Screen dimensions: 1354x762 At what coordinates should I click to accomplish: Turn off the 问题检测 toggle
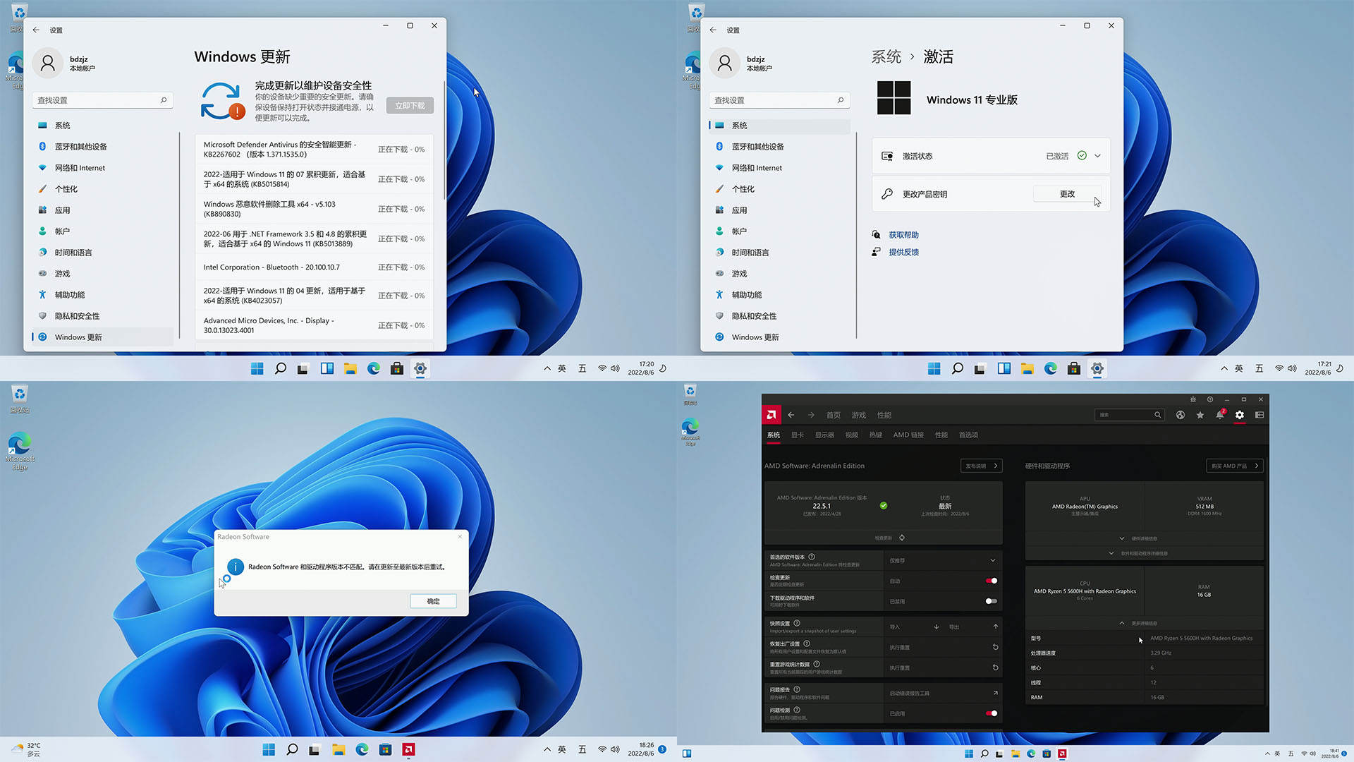click(992, 713)
